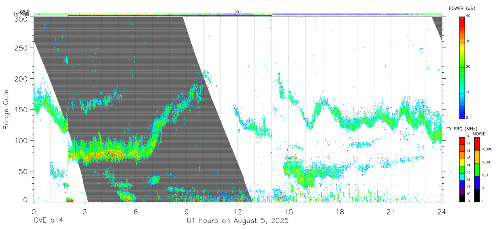Click the 10 label on the POWER scale
Viewport: 497px width, 229px height.
pos(469,92)
